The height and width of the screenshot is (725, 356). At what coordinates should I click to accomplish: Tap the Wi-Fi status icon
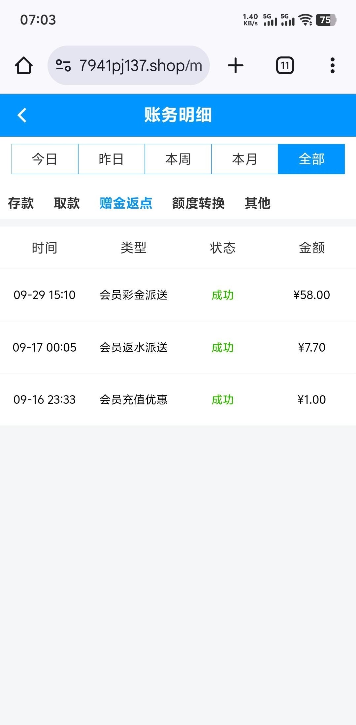click(x=306, y=20)
